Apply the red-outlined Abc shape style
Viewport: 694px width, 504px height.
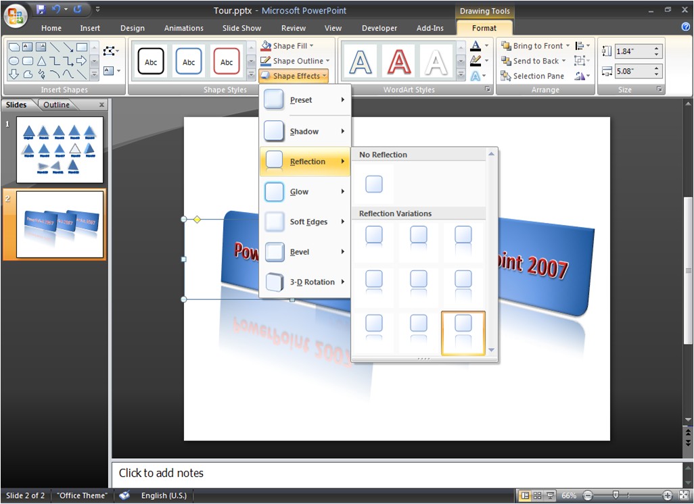(226, 61)
